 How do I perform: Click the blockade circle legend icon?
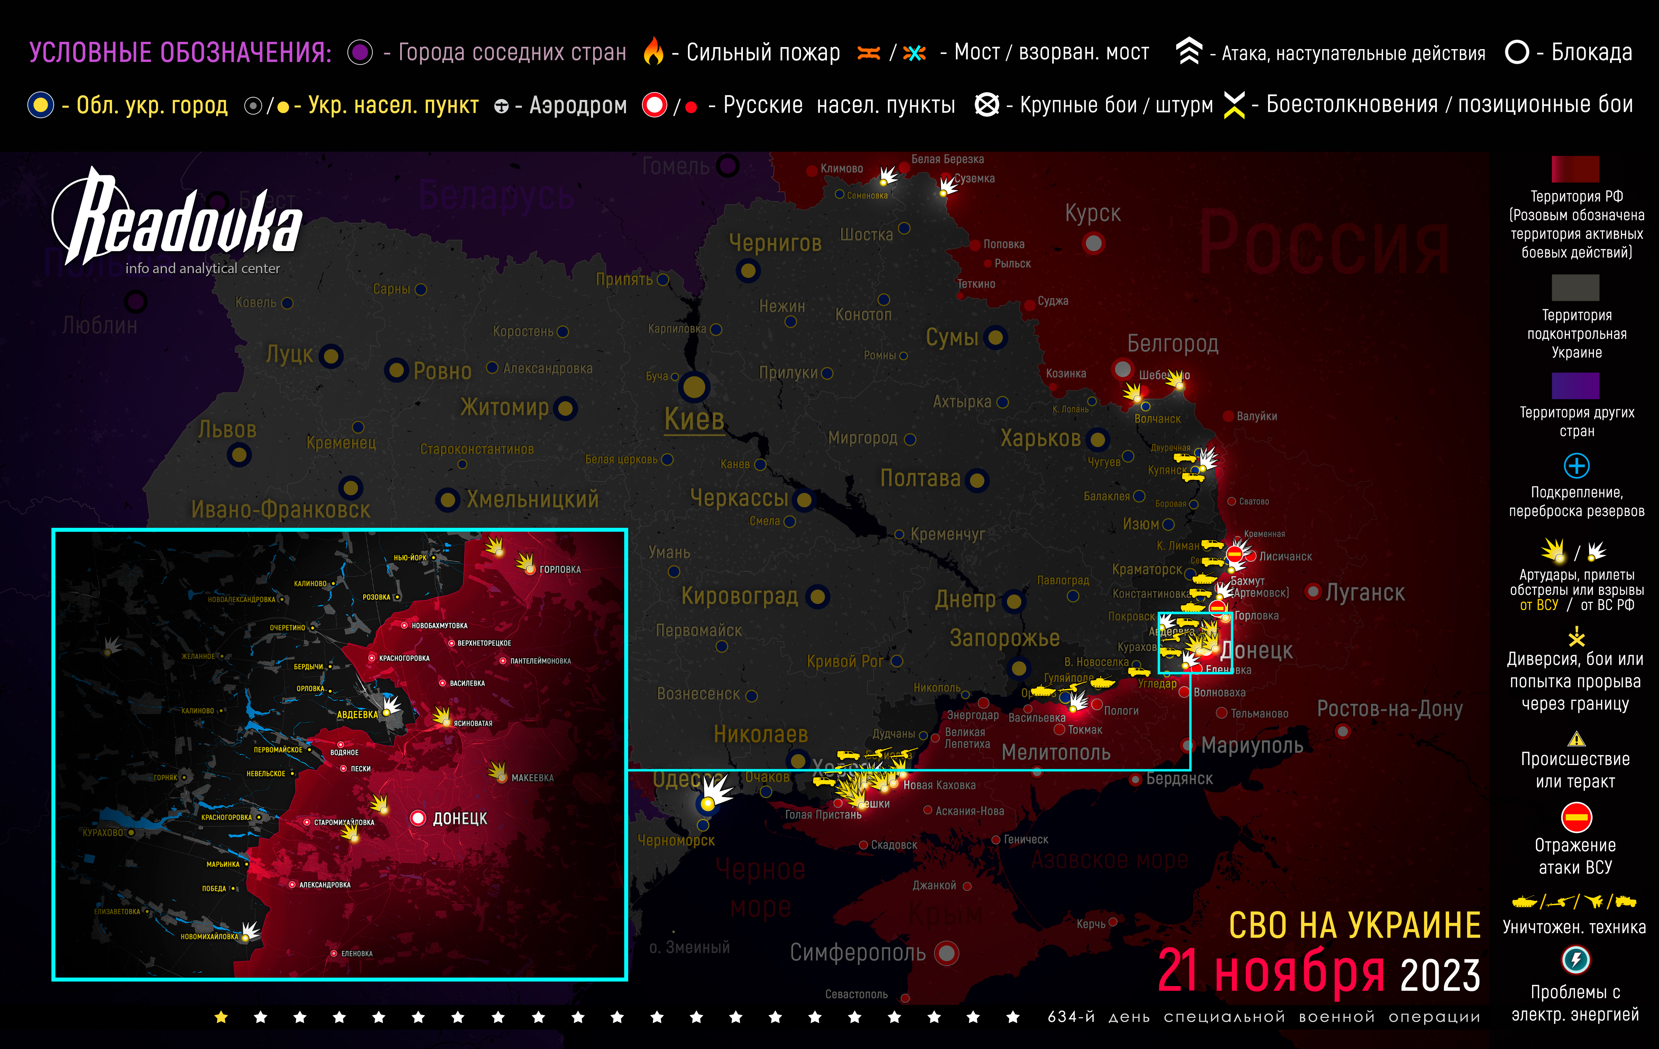tap(1517, 52)
